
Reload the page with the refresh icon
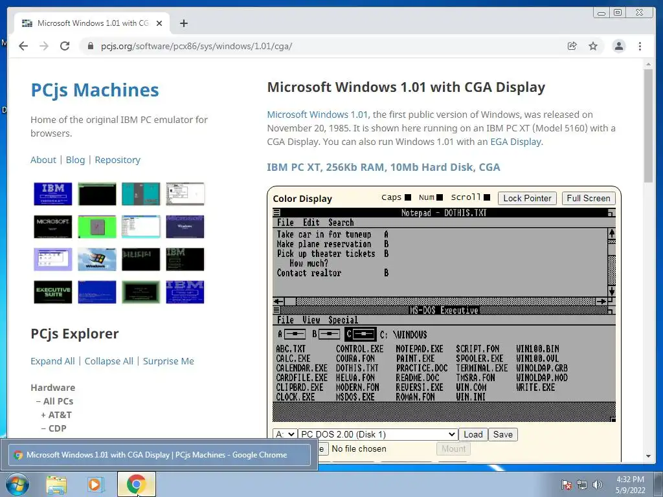pos(65,46)
